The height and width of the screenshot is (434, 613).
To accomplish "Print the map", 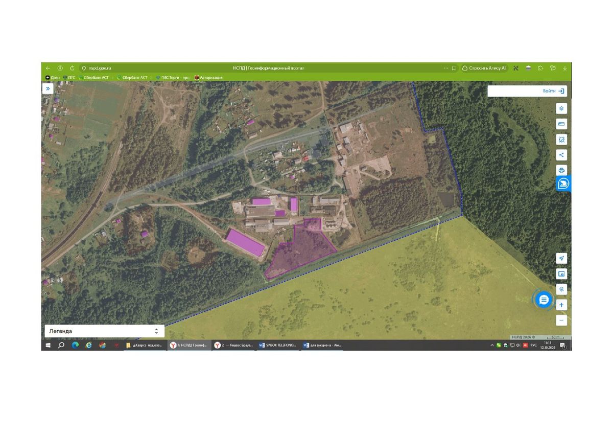I will point(561,170).
